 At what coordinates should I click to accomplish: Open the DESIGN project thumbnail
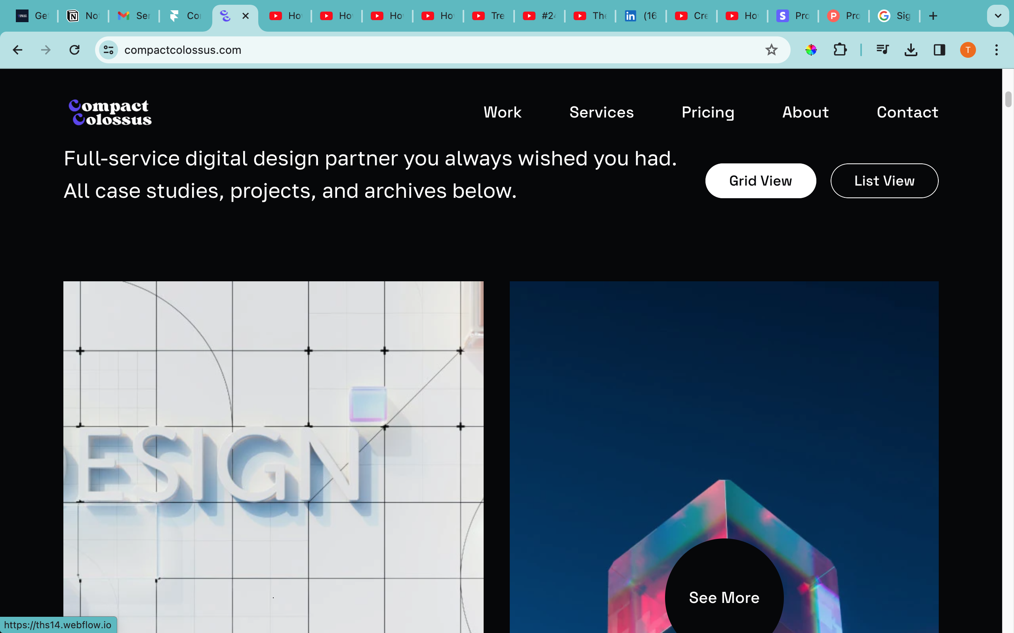(273, 457)
